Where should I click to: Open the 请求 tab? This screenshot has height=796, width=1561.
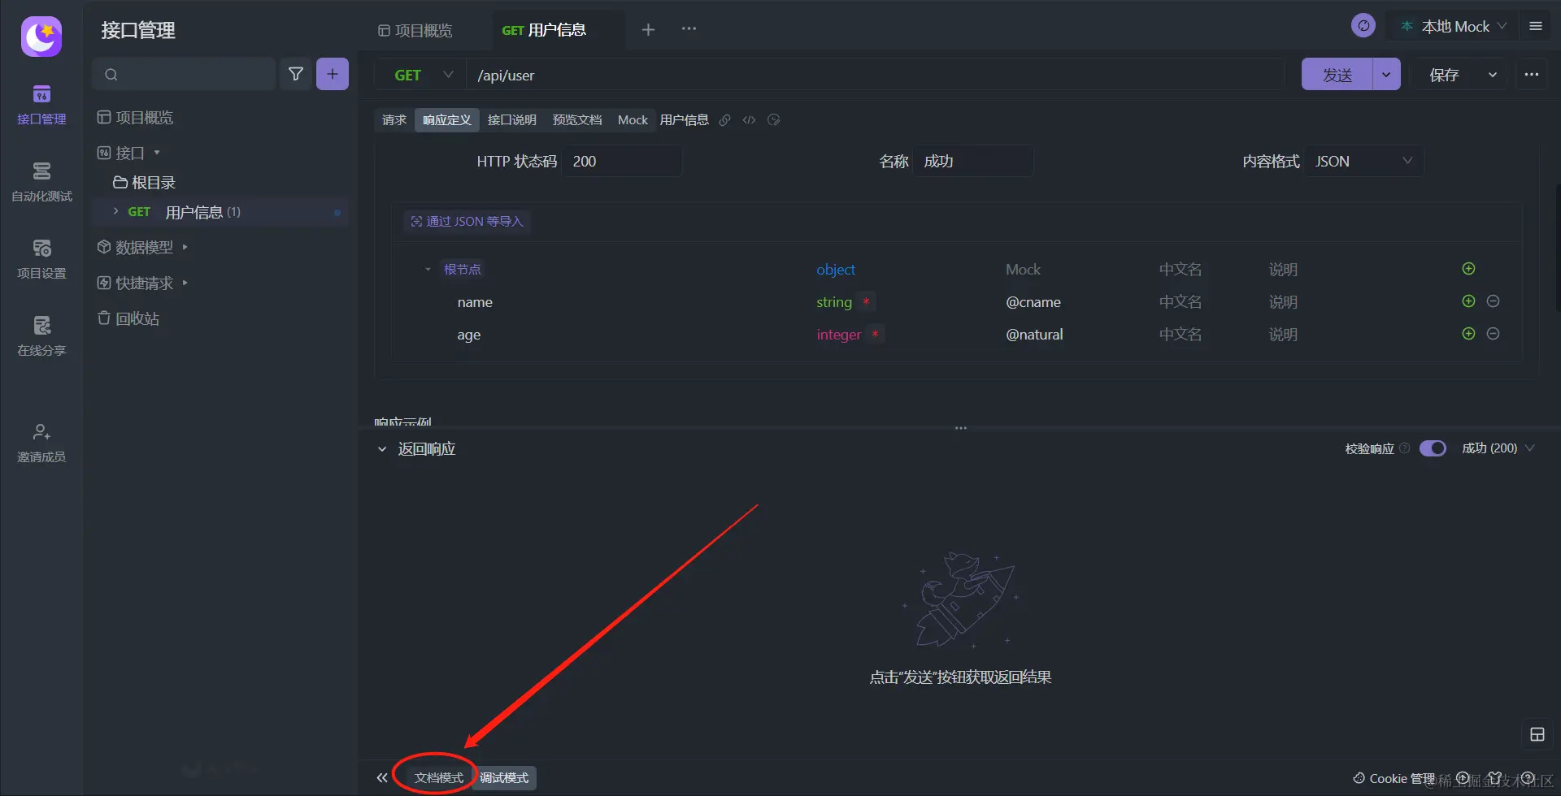click(x=394, y=120)
